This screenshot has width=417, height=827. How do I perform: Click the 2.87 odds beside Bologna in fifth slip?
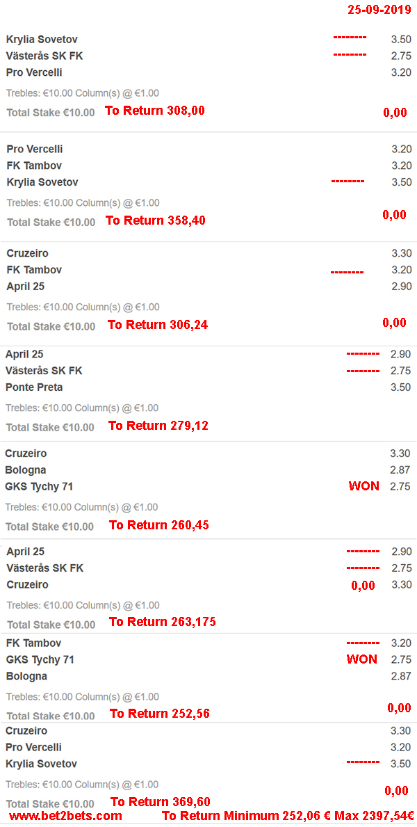[x=400, y=470]
